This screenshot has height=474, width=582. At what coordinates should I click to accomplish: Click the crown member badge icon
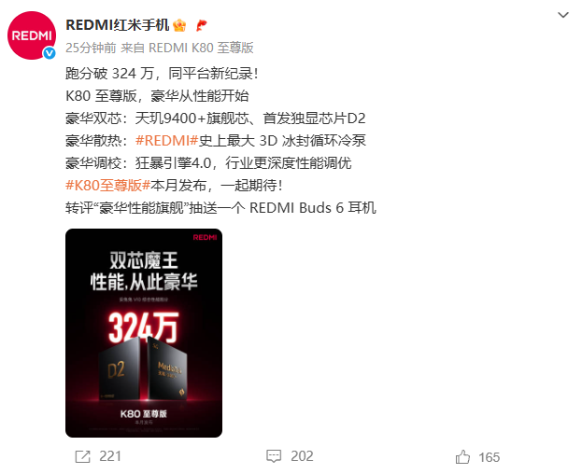point(180,25)
